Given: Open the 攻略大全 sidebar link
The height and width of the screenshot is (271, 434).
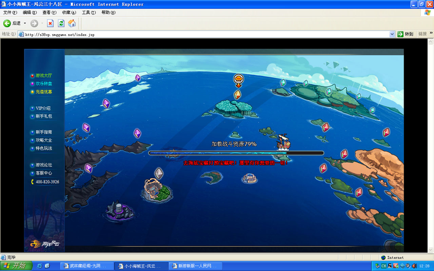Looking at the screenshot, I should tap(43, 140).
